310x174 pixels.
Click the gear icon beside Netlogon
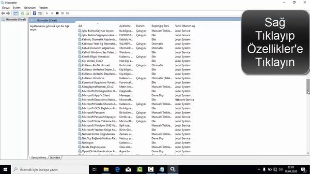[x=79, y=143]
